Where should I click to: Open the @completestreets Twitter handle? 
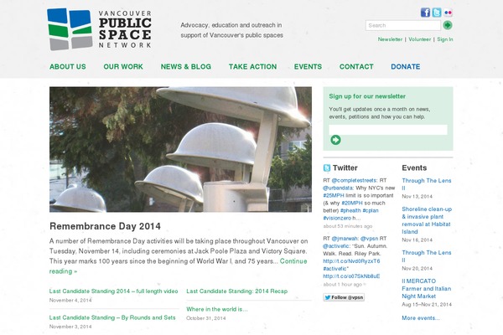point(355,180)
